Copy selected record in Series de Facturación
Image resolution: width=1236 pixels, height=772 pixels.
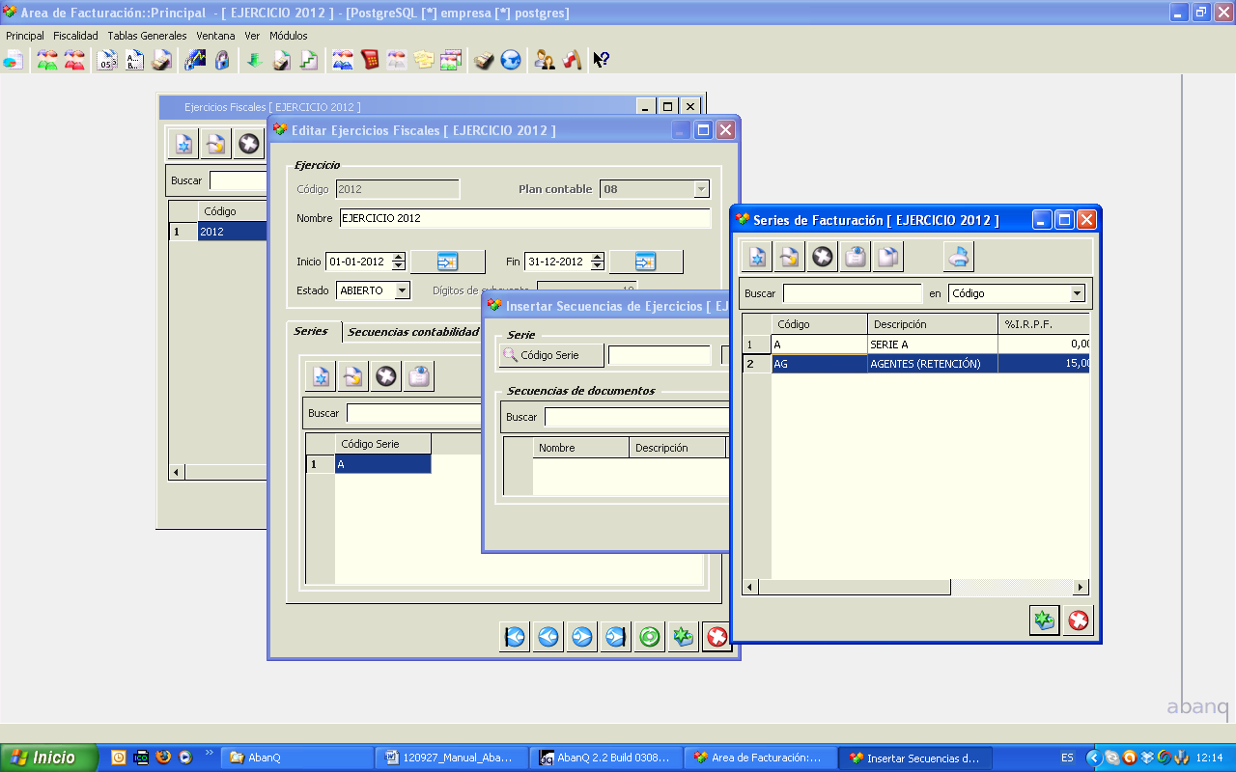click(x=888, y=257)
